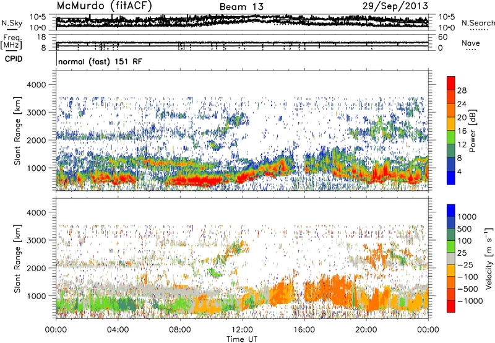The height and width of the screenshot is (343, 495).
Task: Click the red top segment of the Power colorbar
Action: click(451, 83)
